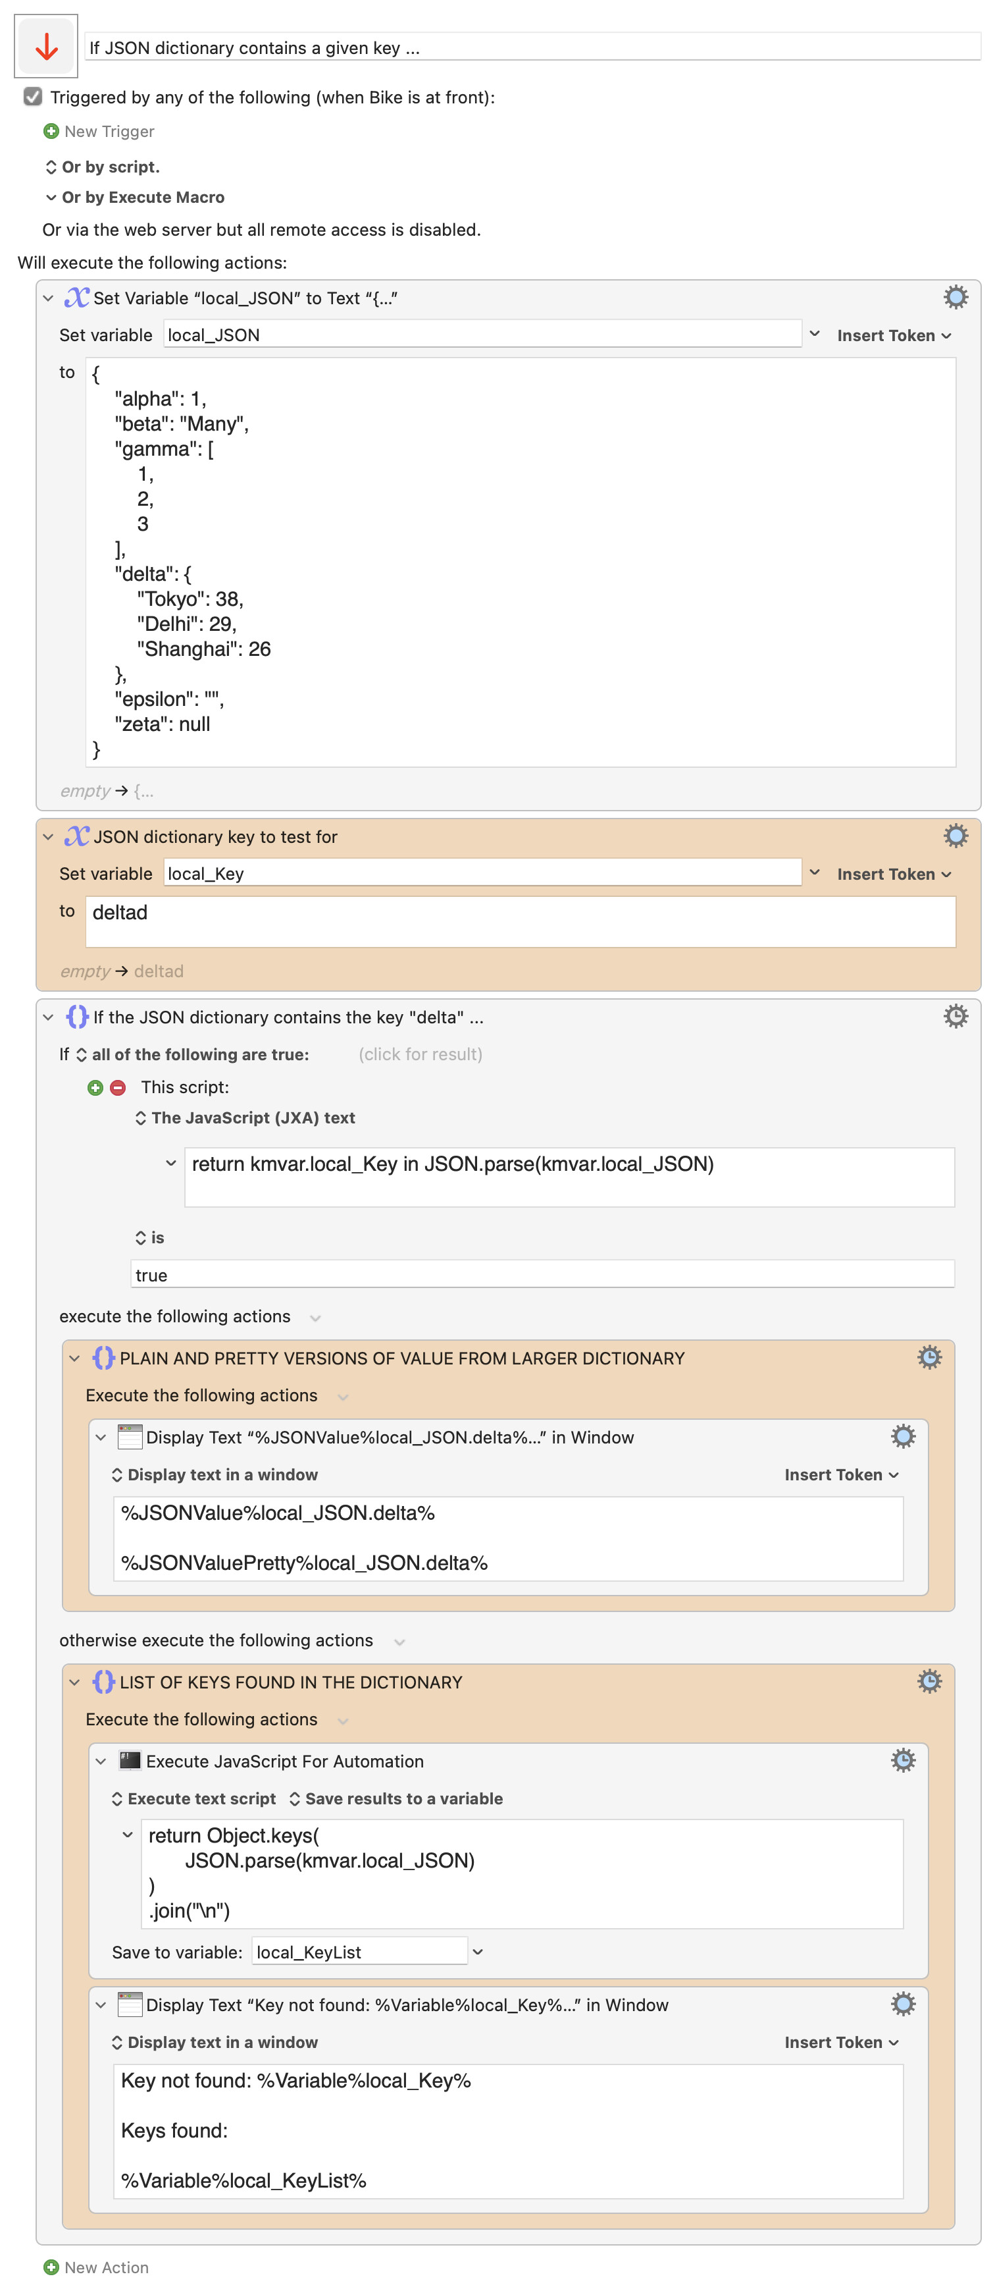Open Insert Token menu for local_Key
The width and height of the screenshot is (995, 2289).
click(893, 873)
